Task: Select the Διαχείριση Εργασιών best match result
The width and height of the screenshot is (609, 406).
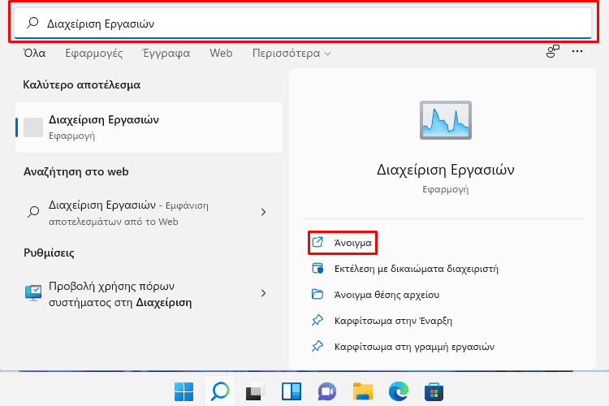Action: [149, 127]
